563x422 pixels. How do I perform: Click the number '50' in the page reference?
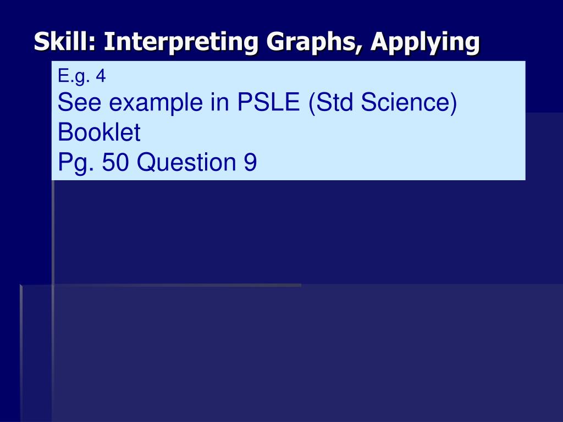coord(115,162)
